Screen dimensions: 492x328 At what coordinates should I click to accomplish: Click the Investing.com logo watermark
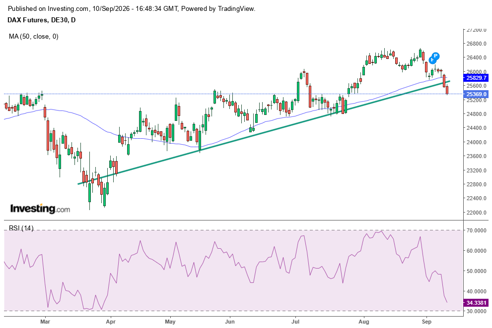click(40, 209)
